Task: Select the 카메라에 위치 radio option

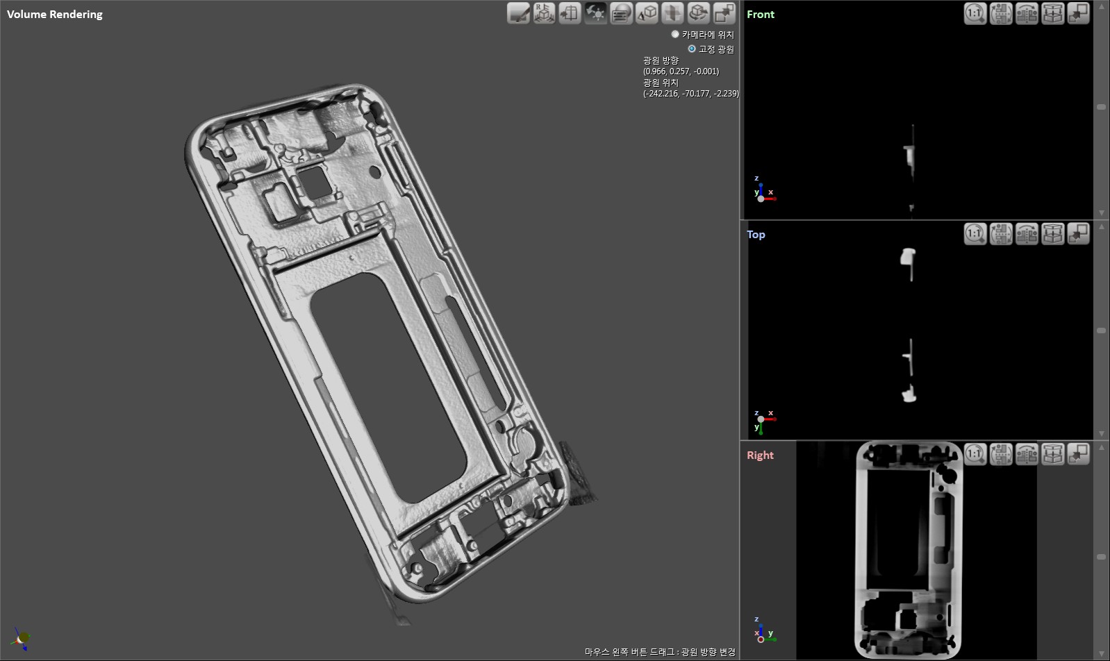Action: coord(675,34)
